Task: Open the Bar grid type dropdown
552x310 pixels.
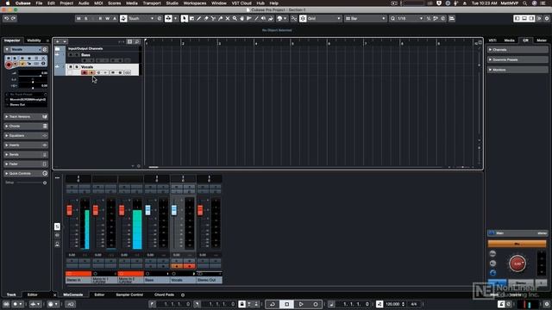Action: [x=366, y=18]
